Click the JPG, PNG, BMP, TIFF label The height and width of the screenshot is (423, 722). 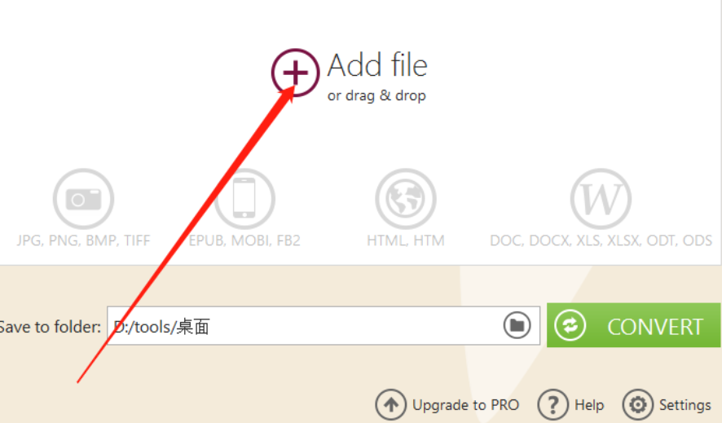[83, 240]
